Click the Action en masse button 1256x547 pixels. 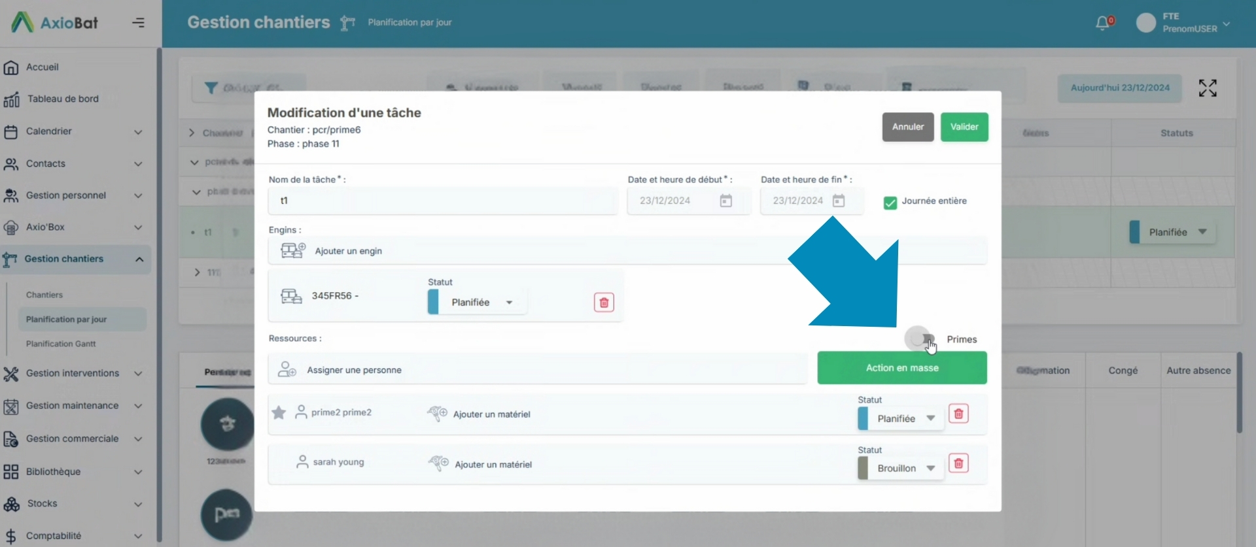pyautogui.click(x=901, y=368)
